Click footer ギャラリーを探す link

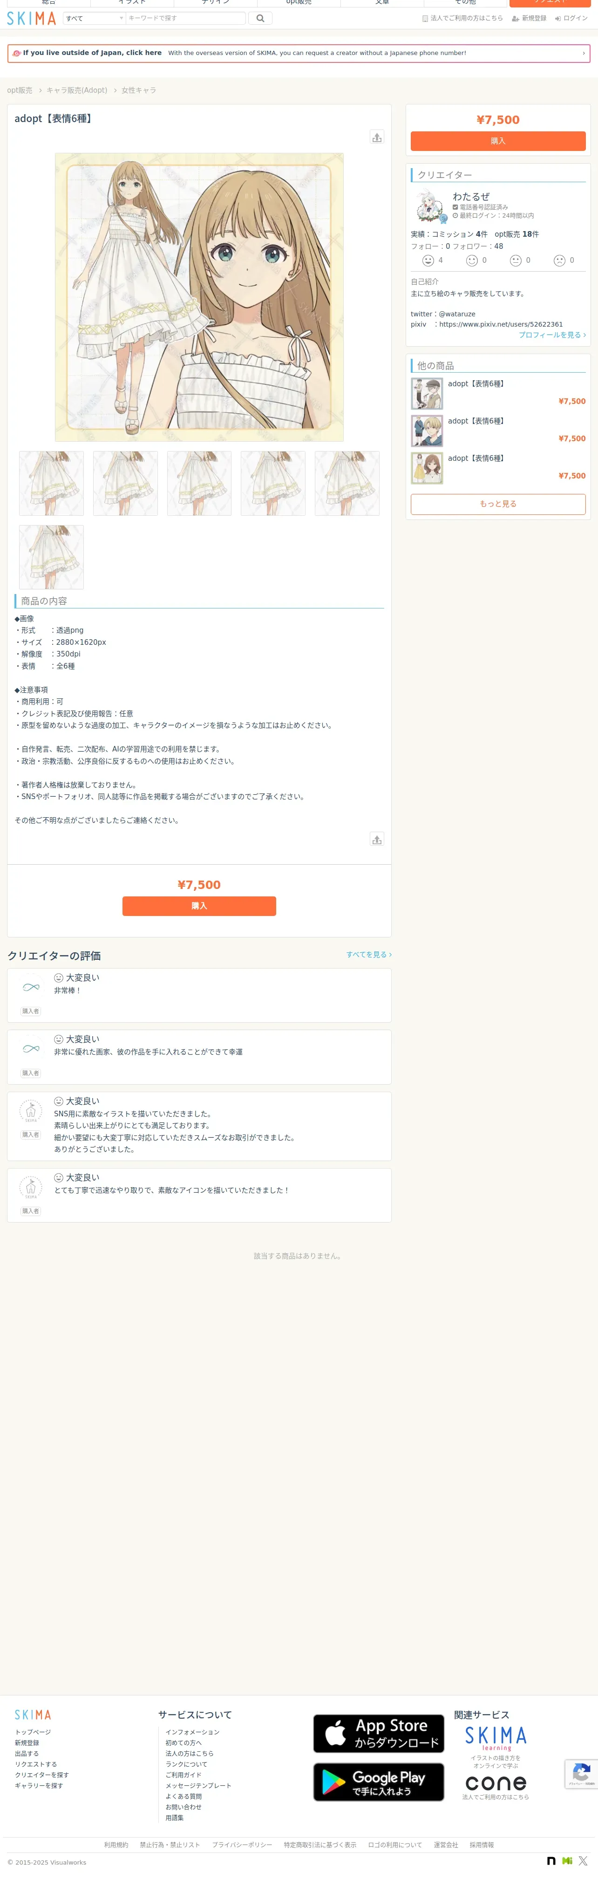pos(39,1786)
